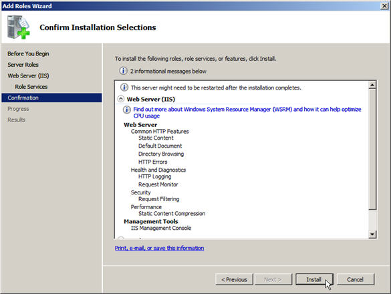The image size is (391, 294).
Task: Click the scrollbar down arrow in list
Action: point(372,234)
